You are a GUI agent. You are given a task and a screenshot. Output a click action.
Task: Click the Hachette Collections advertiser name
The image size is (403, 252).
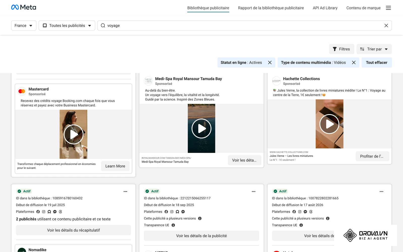301,79
